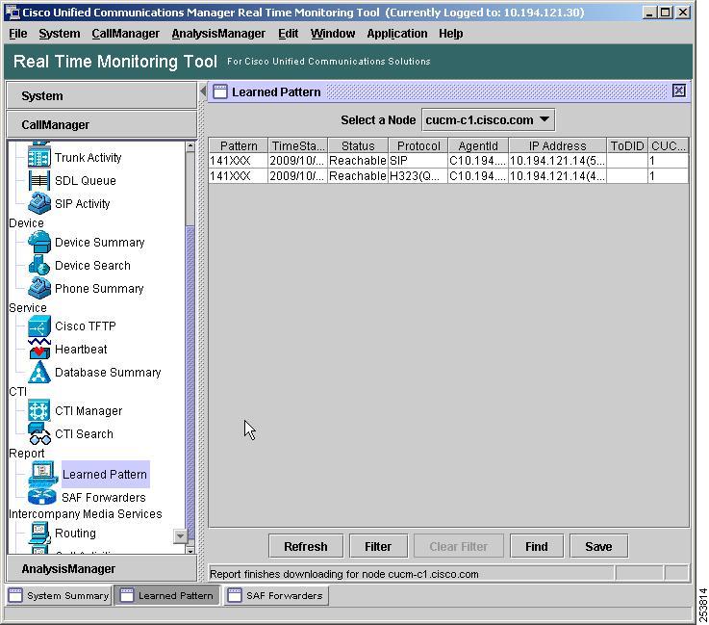The width and height of the screenshot is (709, 625).
Task: Open the Select a Node dropdown
Action: (488, 120)
